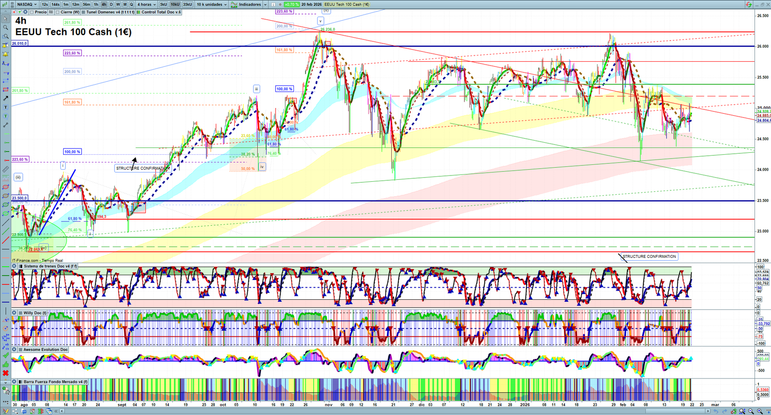Click the yellow bell alert icon

click(x=5, y=54)
